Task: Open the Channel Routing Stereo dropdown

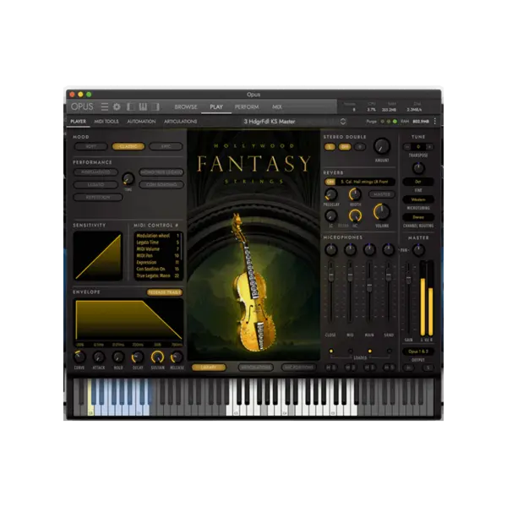Action: tap(418, 217)
